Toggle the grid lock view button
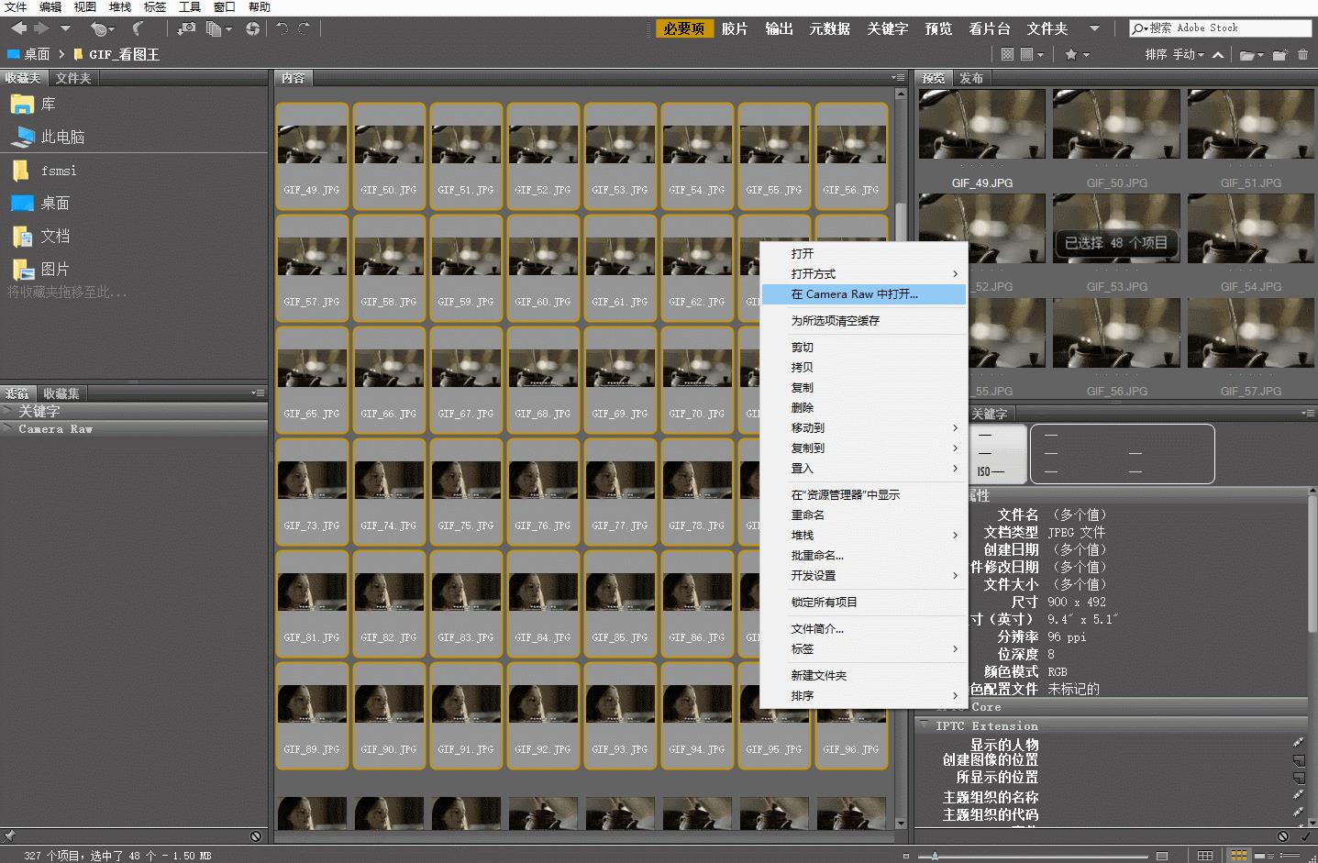This screenshot has width=1318, height=863. pyautogui.click(x=1205, y=855)
